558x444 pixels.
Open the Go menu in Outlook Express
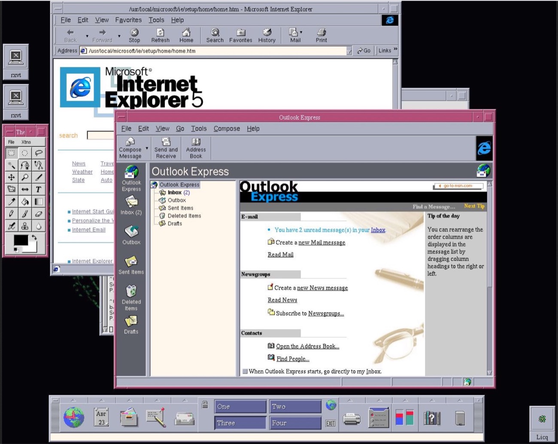coord(180,129)
